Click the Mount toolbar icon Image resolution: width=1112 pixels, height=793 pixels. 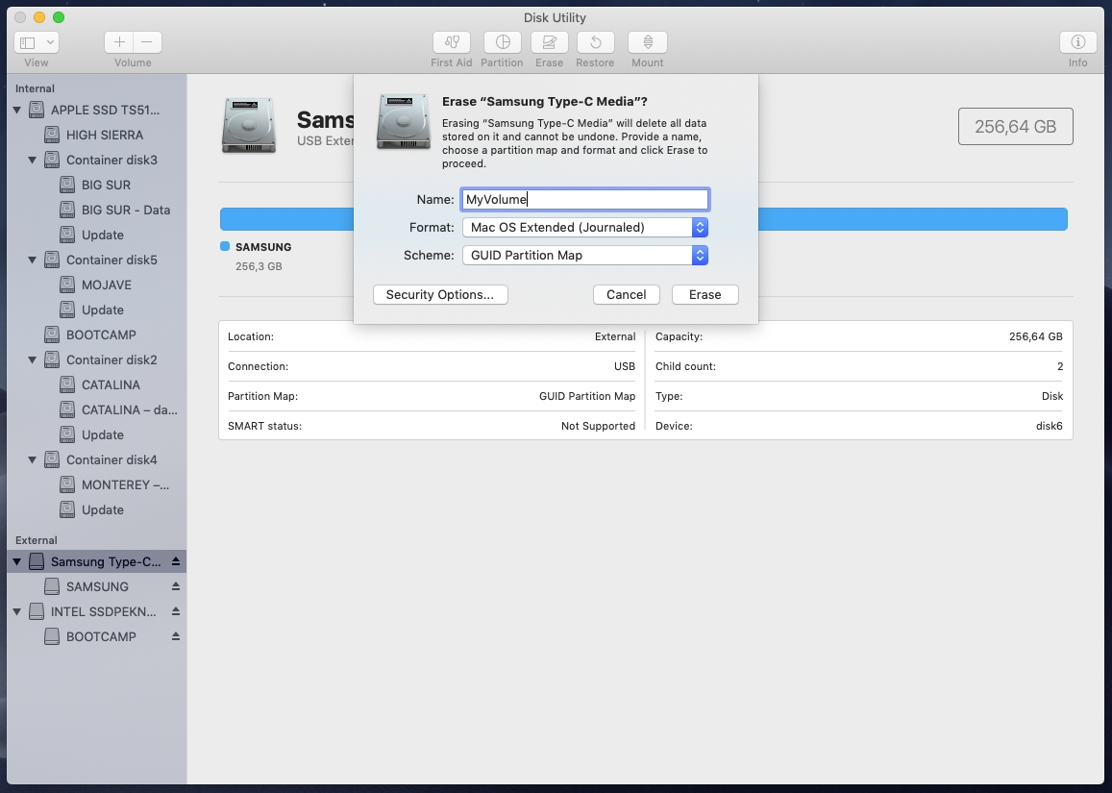tap(648, 42)
